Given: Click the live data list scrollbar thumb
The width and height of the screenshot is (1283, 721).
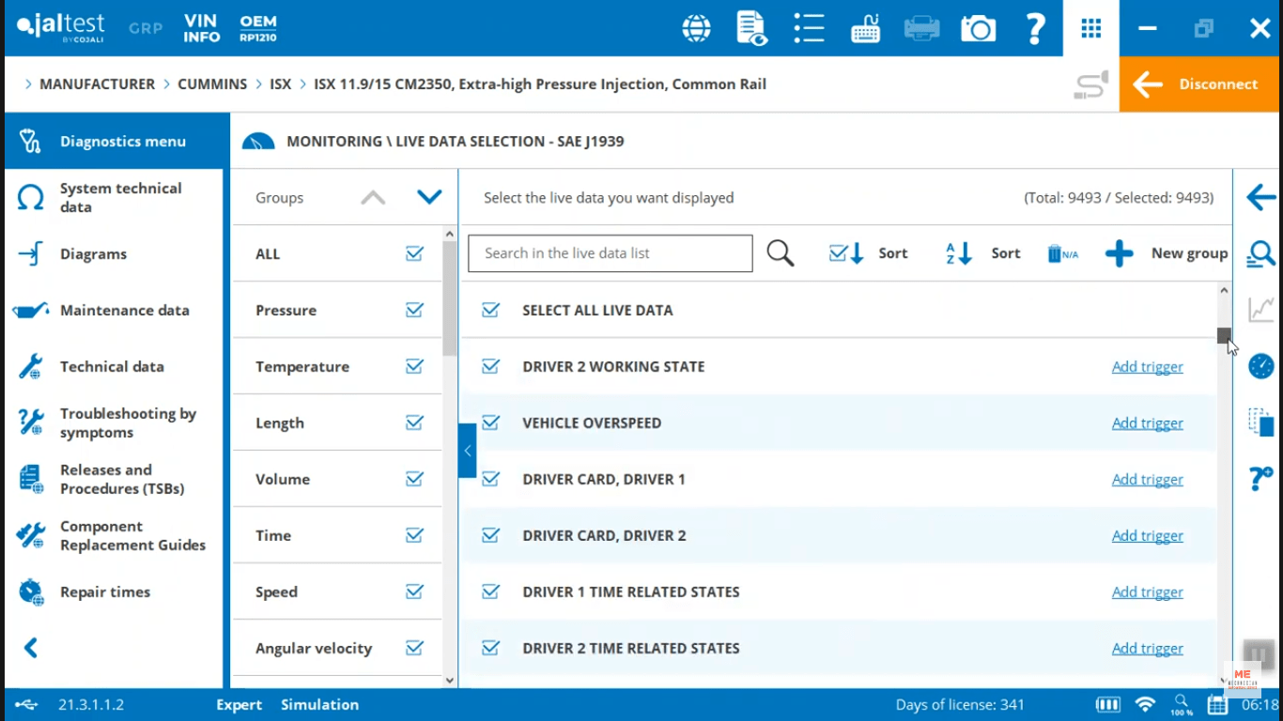Looking at the screenshot, I should 1223,335.
